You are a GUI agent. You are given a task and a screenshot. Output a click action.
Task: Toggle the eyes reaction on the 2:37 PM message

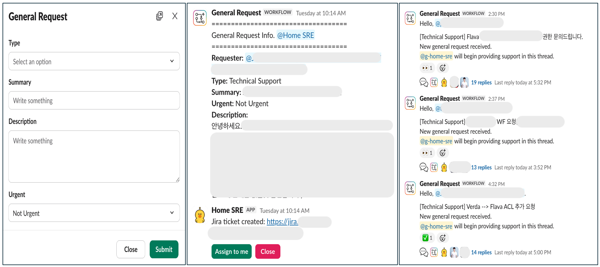(x=427, y=153)
